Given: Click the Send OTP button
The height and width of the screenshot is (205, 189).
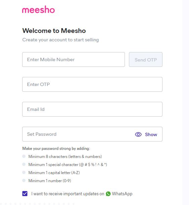Looking at the screenshot, I should tap(146, 59).
